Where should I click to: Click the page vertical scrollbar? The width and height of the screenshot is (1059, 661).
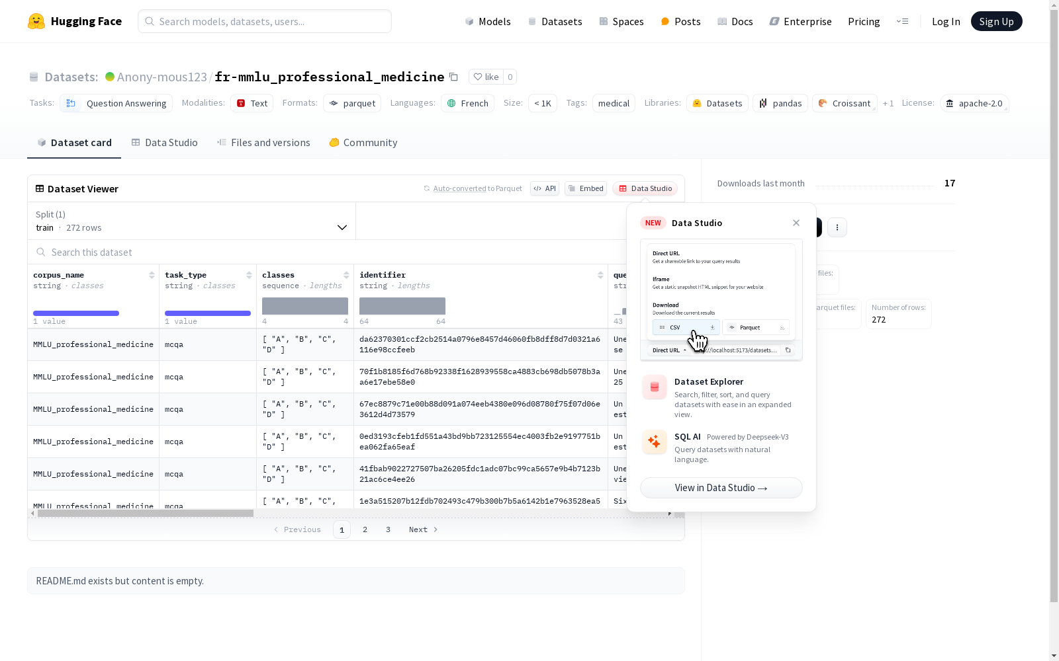point(1054,304)
